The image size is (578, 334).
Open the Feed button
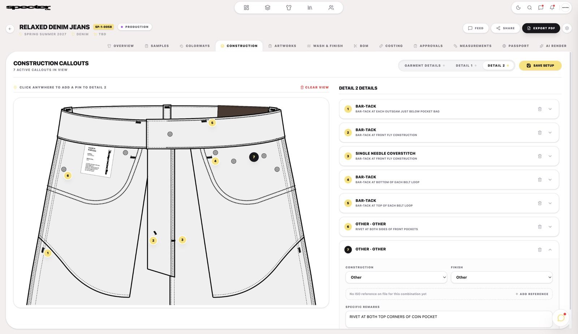(x=476, y=28)
